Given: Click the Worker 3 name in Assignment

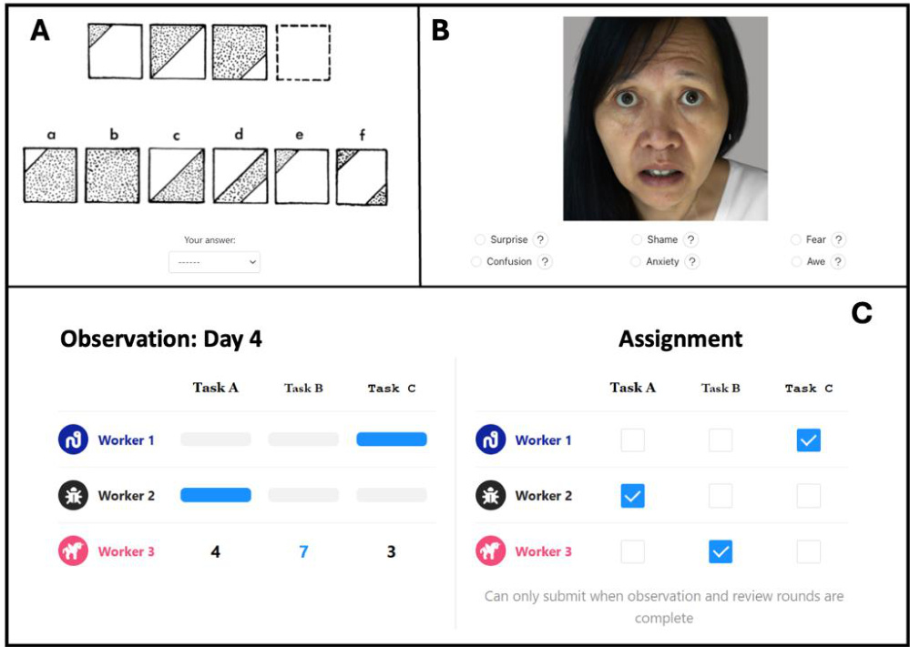Looking at the screenshot, I should (x=544, y=551).
